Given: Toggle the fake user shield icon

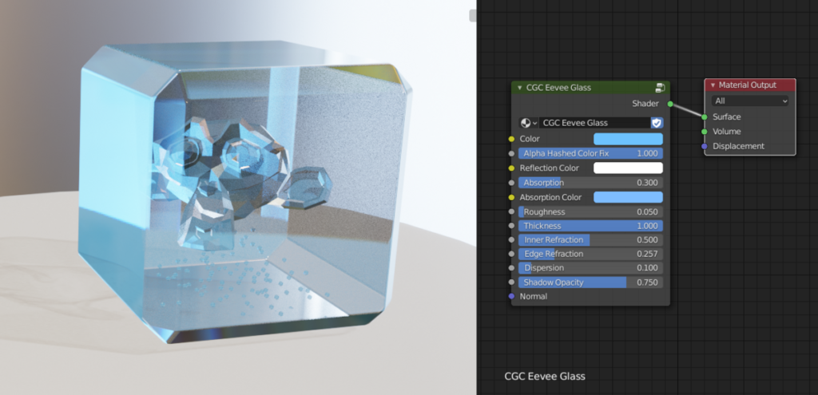Looking at the screenshot, I should click(657, 123).
